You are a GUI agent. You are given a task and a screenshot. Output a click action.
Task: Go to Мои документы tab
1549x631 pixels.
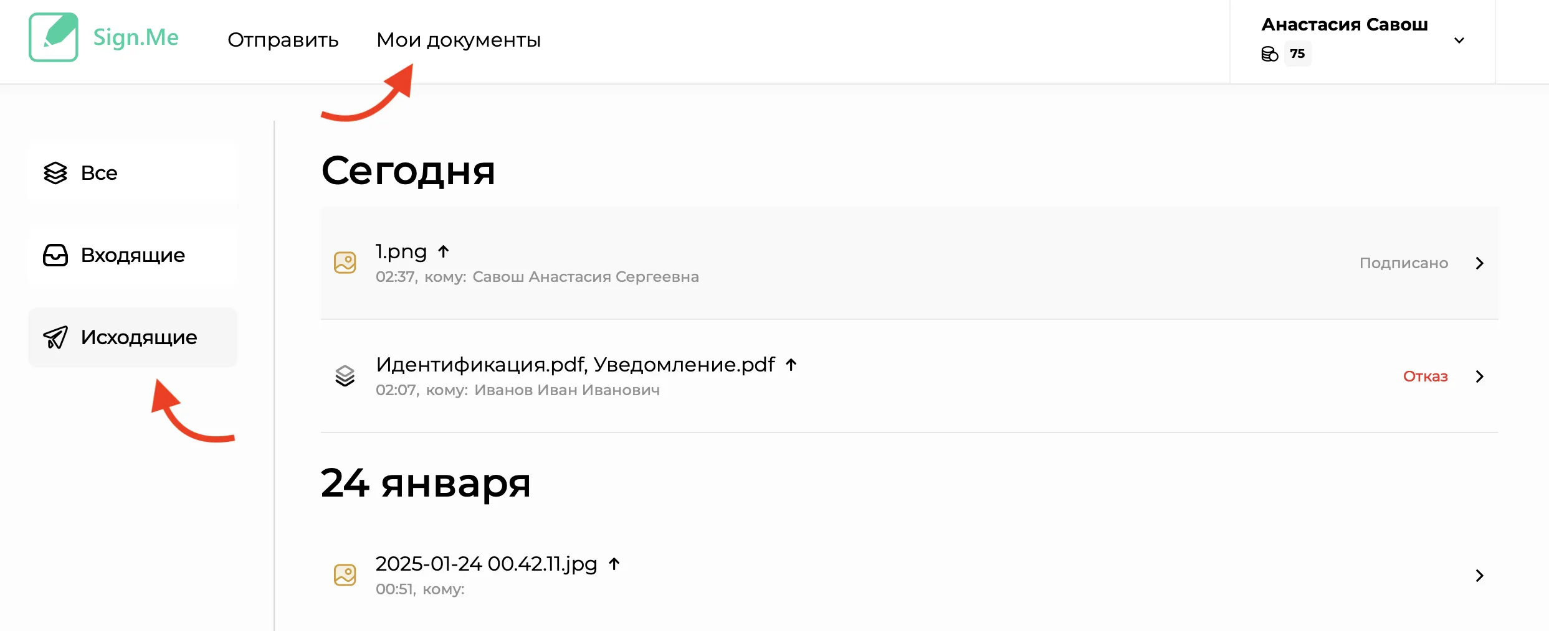click(459, 40)
